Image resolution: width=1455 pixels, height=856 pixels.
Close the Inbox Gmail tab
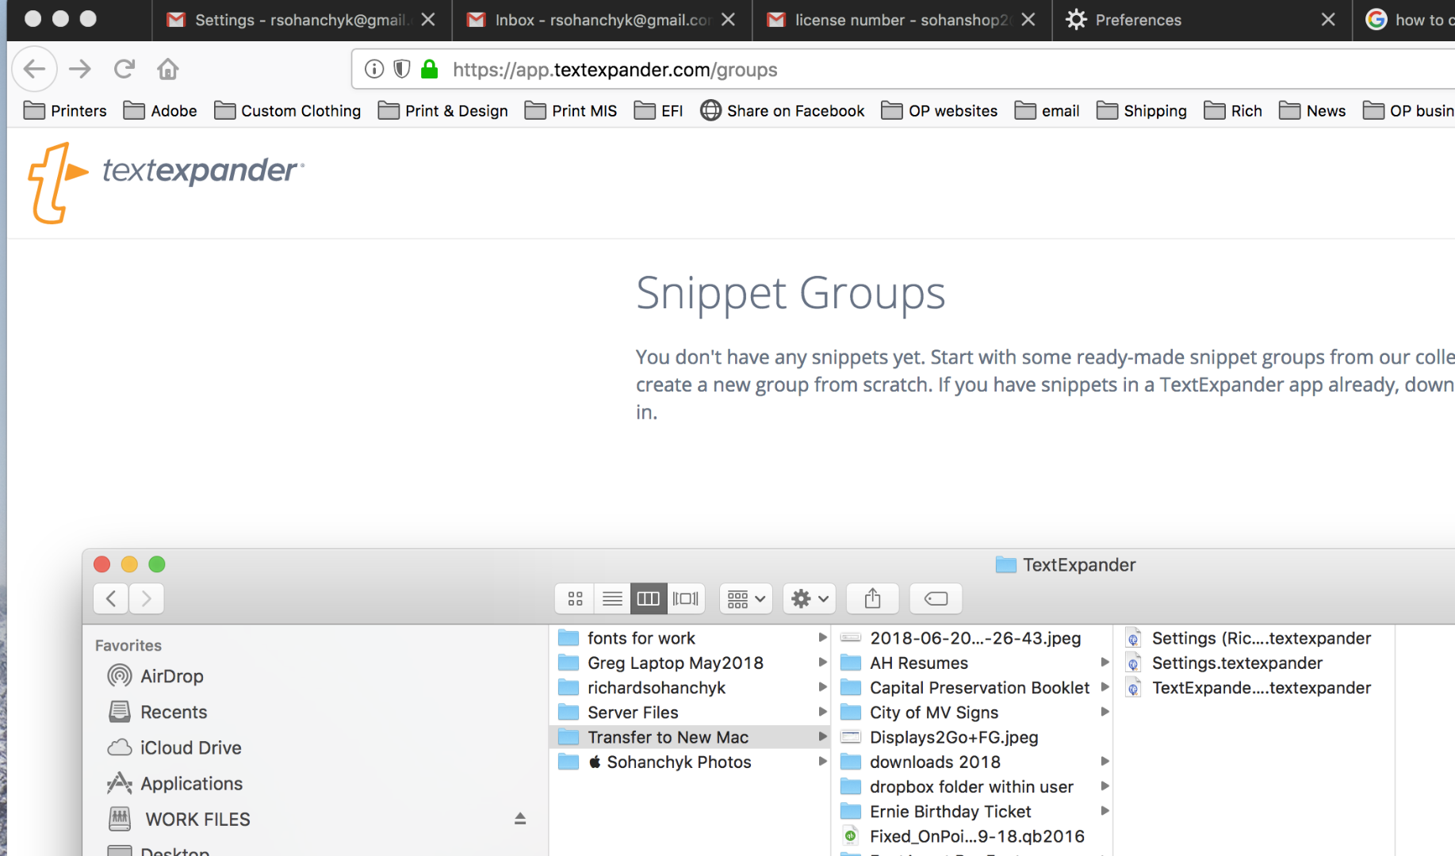point(728,20)
